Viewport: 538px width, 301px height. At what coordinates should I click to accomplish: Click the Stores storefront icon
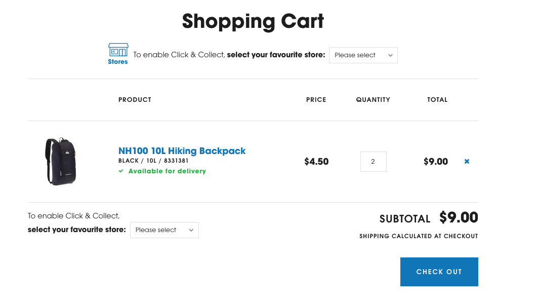click(x=118, y=51)
